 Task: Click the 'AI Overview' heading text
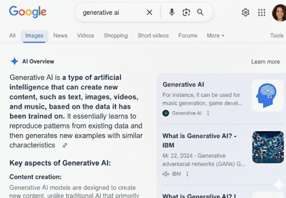click(x=38, y=61)
